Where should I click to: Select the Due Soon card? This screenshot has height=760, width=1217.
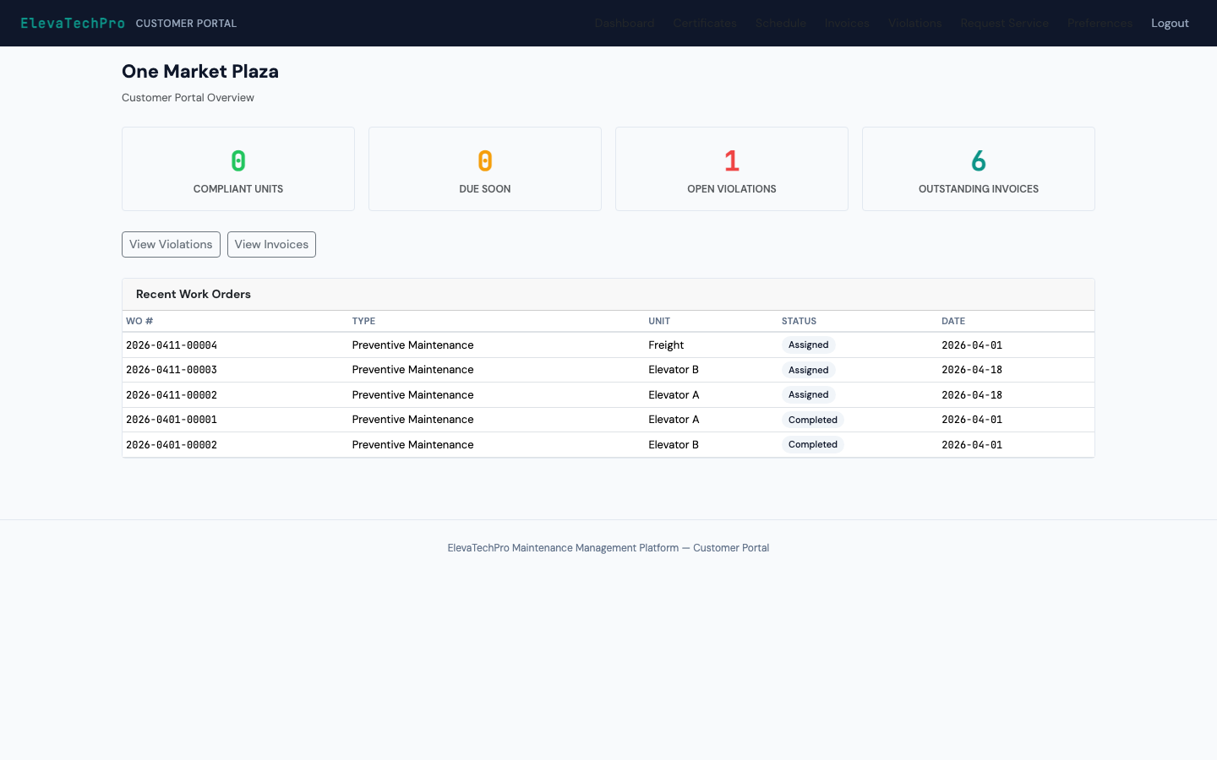click(x=485, y=169)
